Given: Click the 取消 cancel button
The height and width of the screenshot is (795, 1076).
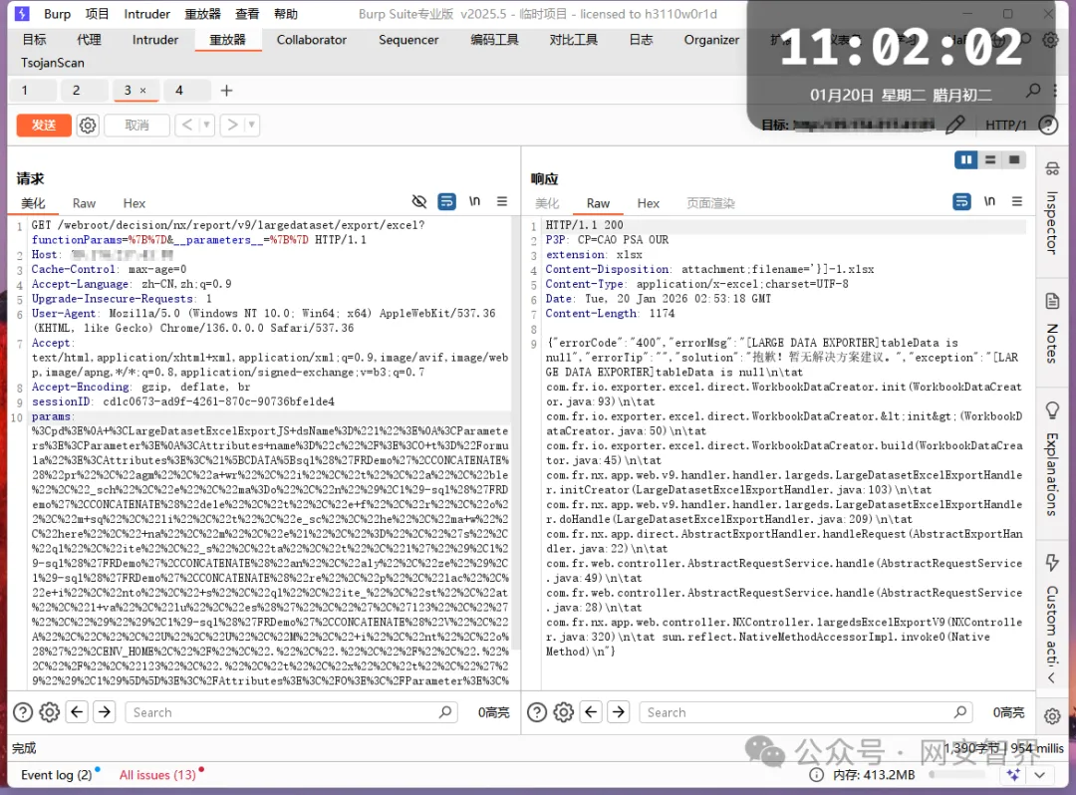Looking at the screenshot, I should coord(136,125).
